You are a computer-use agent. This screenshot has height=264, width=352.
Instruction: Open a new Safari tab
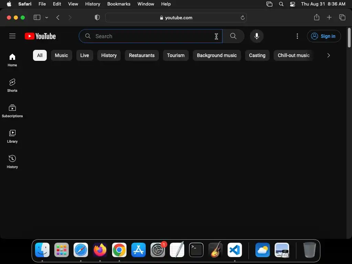[329, 17]
